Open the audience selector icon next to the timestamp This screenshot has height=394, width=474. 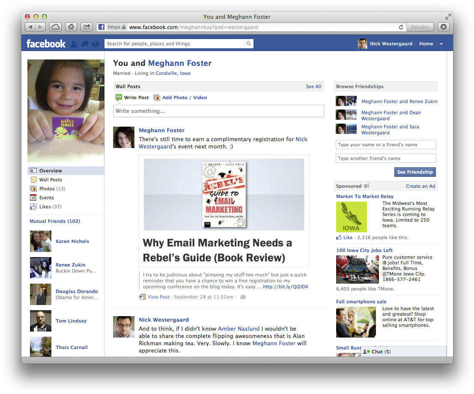coord(242,296)
